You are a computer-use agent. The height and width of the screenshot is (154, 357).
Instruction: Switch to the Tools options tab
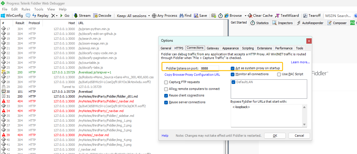[x=300, y=48]
